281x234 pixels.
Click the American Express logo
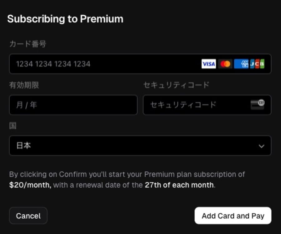241,64
